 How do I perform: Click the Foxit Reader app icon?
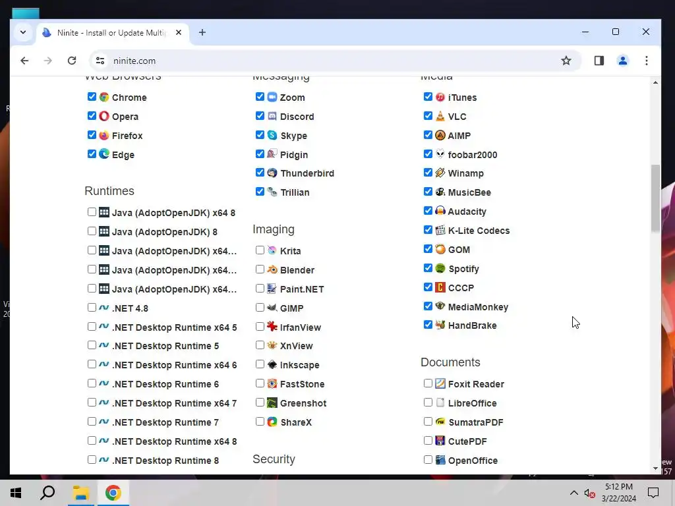tap(440, 384)
